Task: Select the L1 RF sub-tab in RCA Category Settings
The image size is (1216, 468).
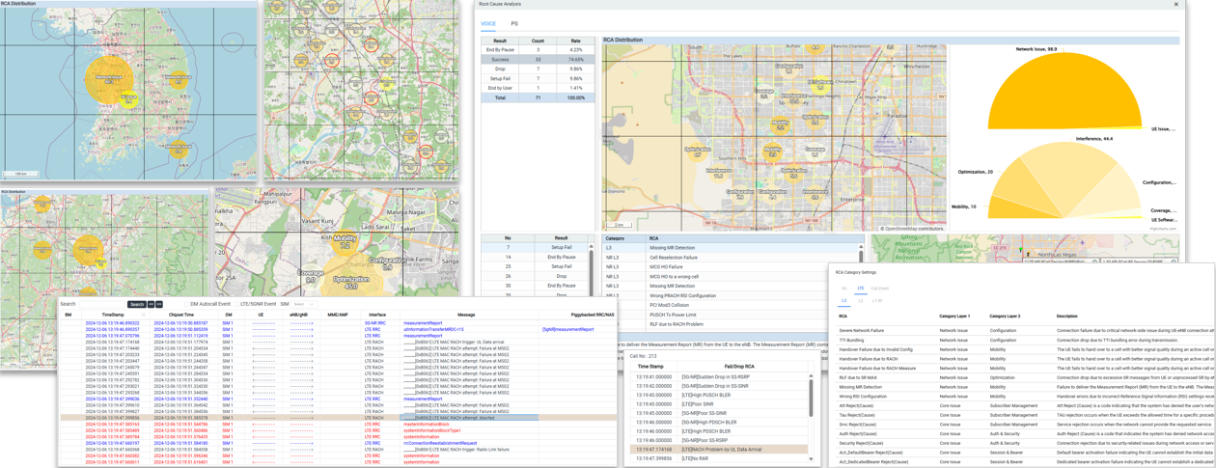Action: pyautogui.click(x=877, y=301)
